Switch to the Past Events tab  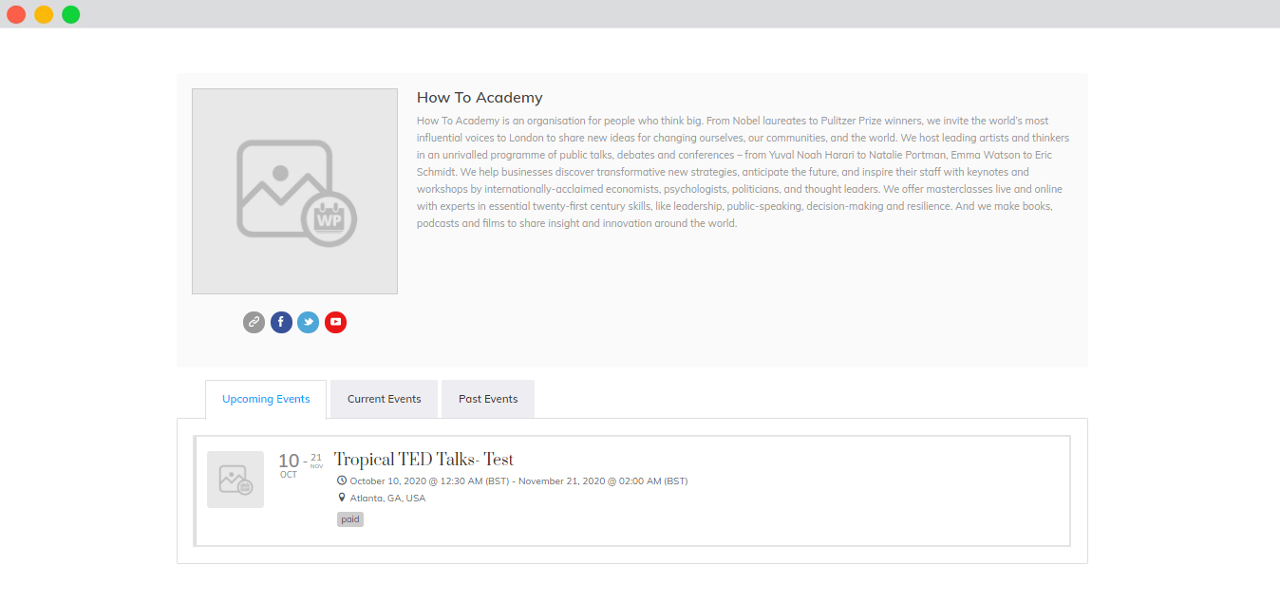488,399
